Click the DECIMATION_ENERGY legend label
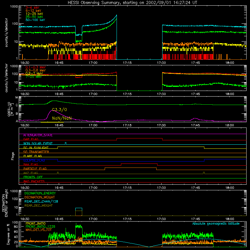 (x=40, y=193)
